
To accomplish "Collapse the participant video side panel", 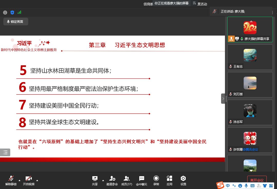I will pos(223,99).
